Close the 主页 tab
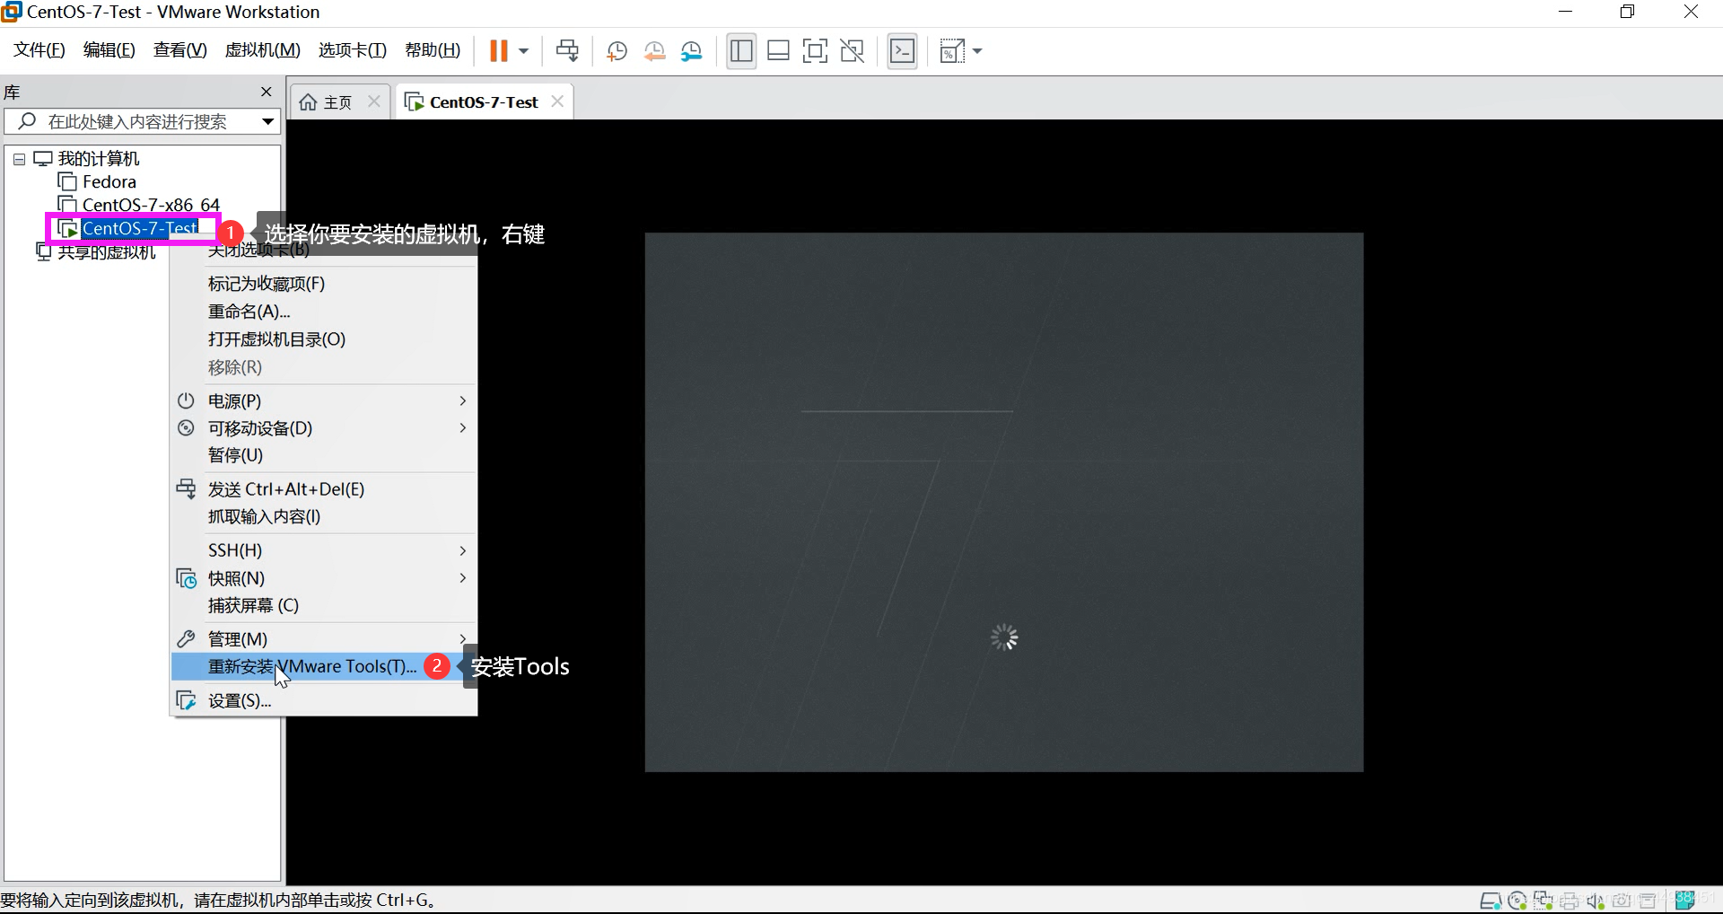Viewport: 1723px width, 914px height. (x=374, y=101)
